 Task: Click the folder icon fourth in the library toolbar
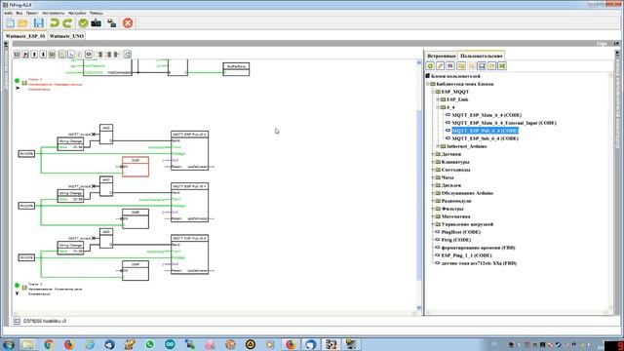tap(461, 66)
